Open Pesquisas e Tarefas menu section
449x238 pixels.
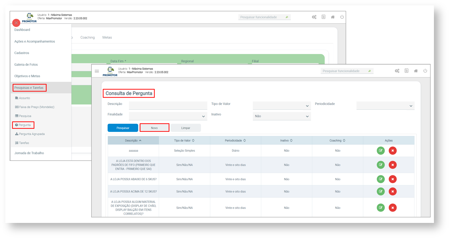[29, 88]
